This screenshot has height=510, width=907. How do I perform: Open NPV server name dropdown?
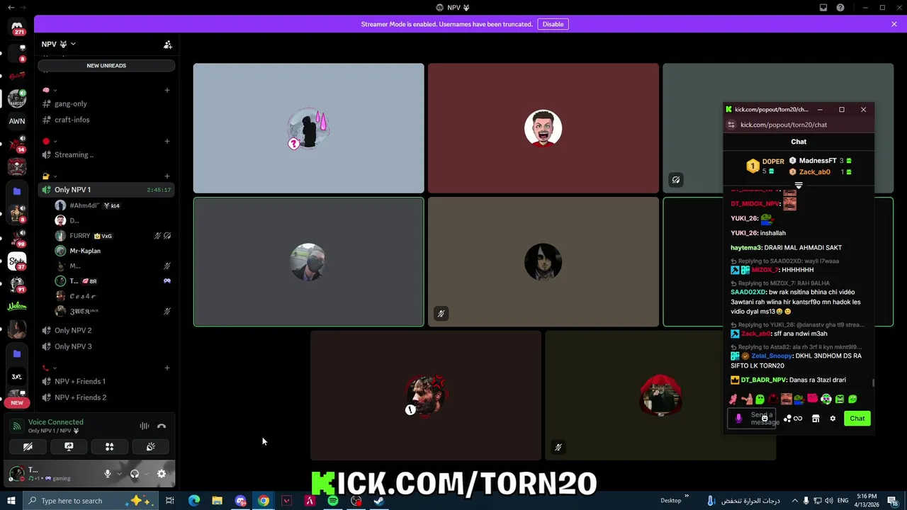tap(58, 44)
